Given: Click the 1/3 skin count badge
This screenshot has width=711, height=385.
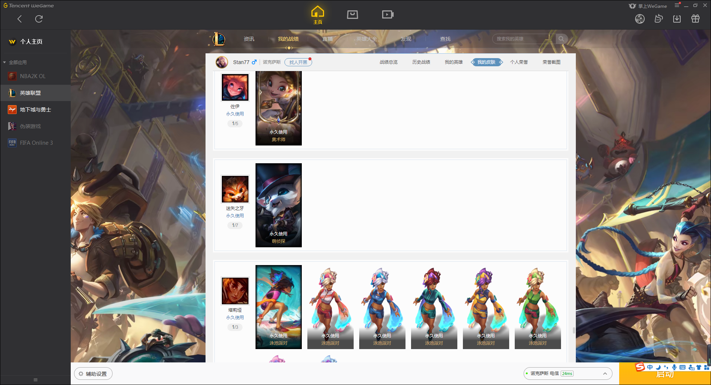Looking at the screenshot, I should pyautogui.click(x=235, y=327).
